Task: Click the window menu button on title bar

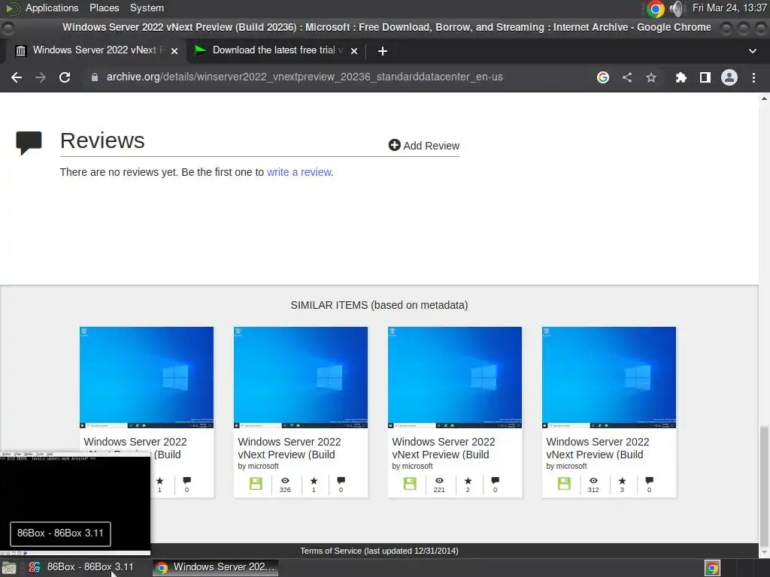Action: [x=8, y=28]
